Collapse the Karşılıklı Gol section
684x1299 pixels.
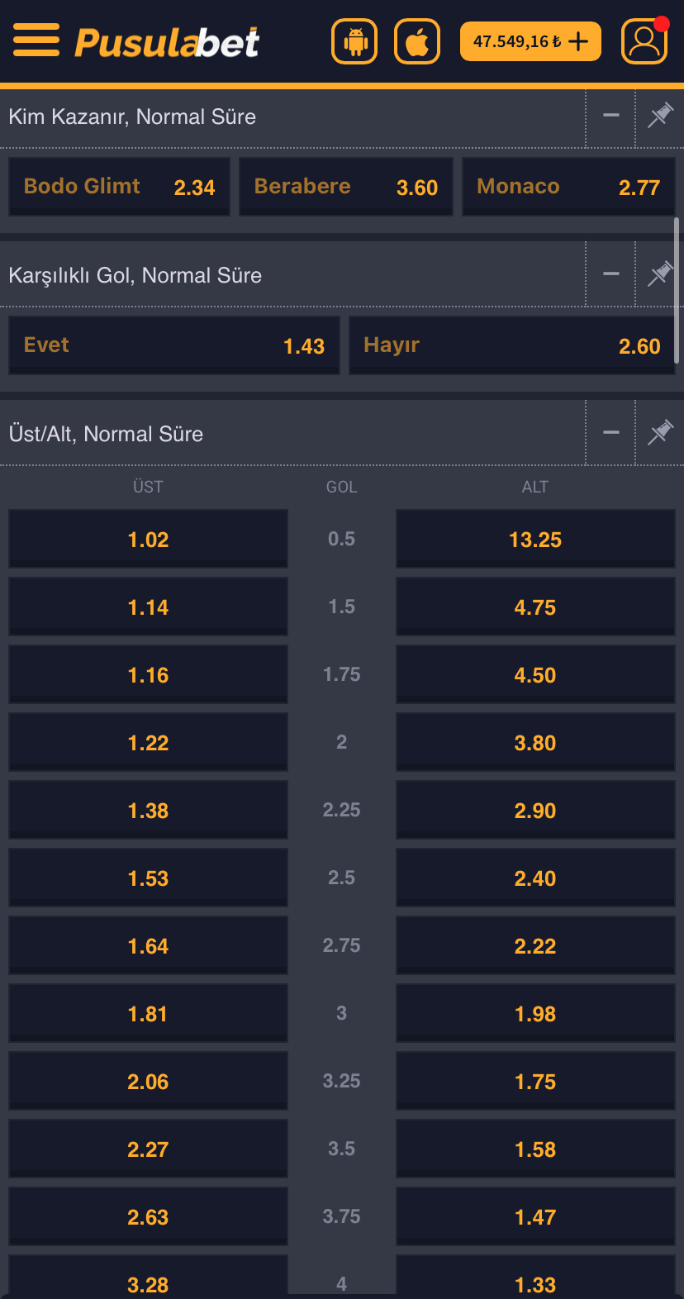pos(610,274)
